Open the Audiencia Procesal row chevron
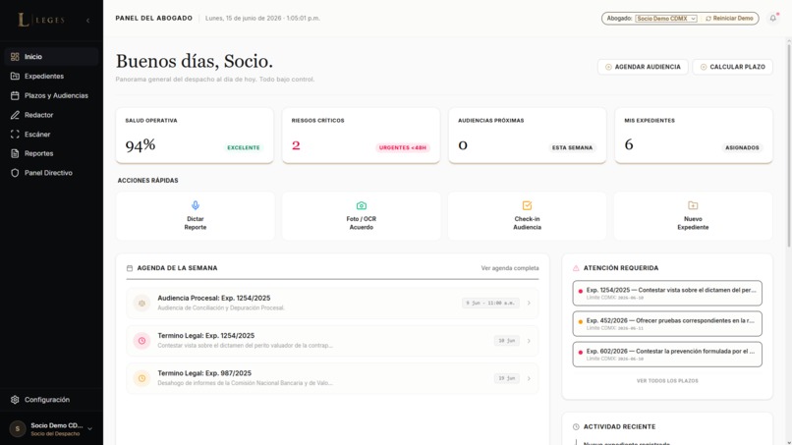The width and height of the screenshot is (792, 445). point(529,304)
